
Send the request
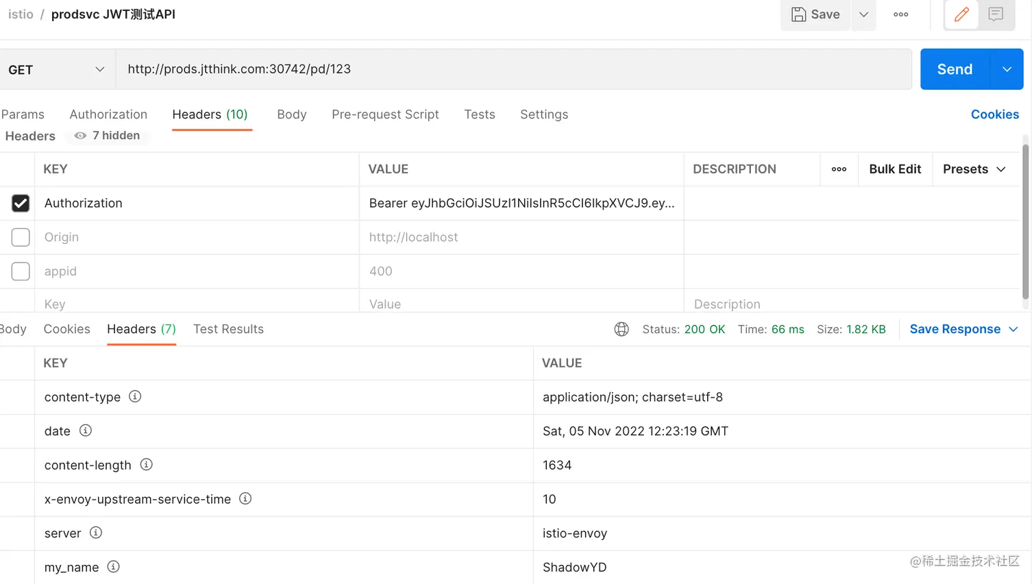tap(955, 69)
